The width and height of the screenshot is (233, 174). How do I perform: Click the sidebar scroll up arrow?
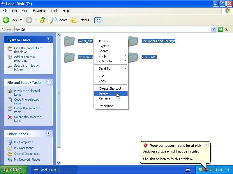coord(59,35)
